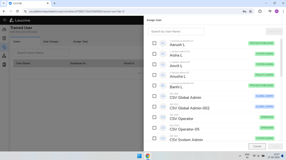Open the bottom ledger icon in the sidebar
Viewport: 286px width, 160px height.
(4, 64)
